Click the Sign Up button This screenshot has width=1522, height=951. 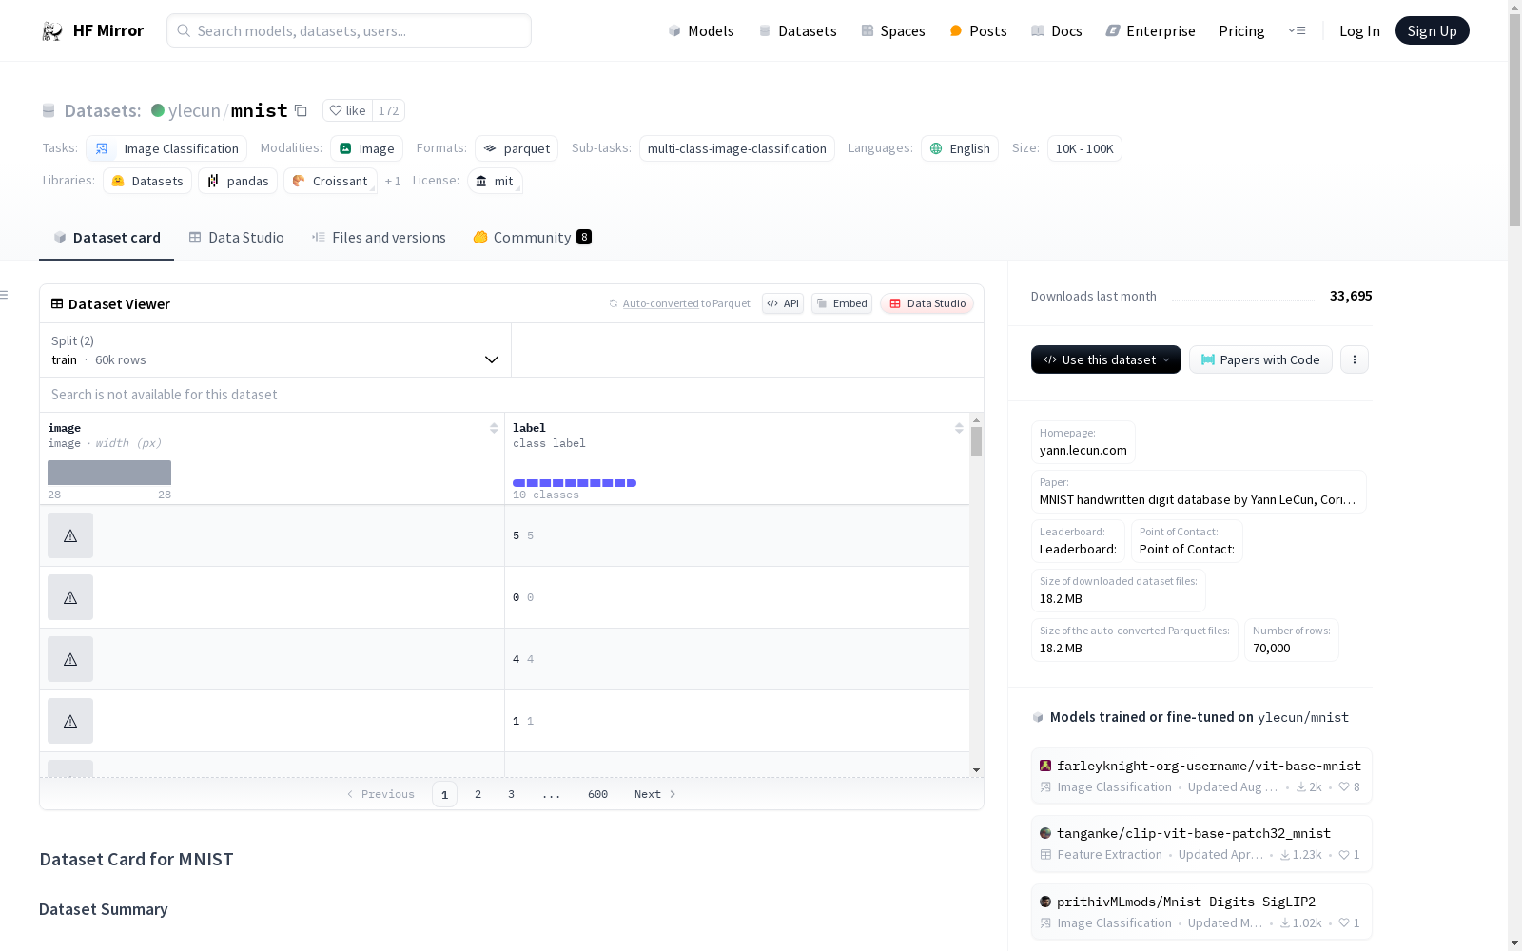(1432, 31)
